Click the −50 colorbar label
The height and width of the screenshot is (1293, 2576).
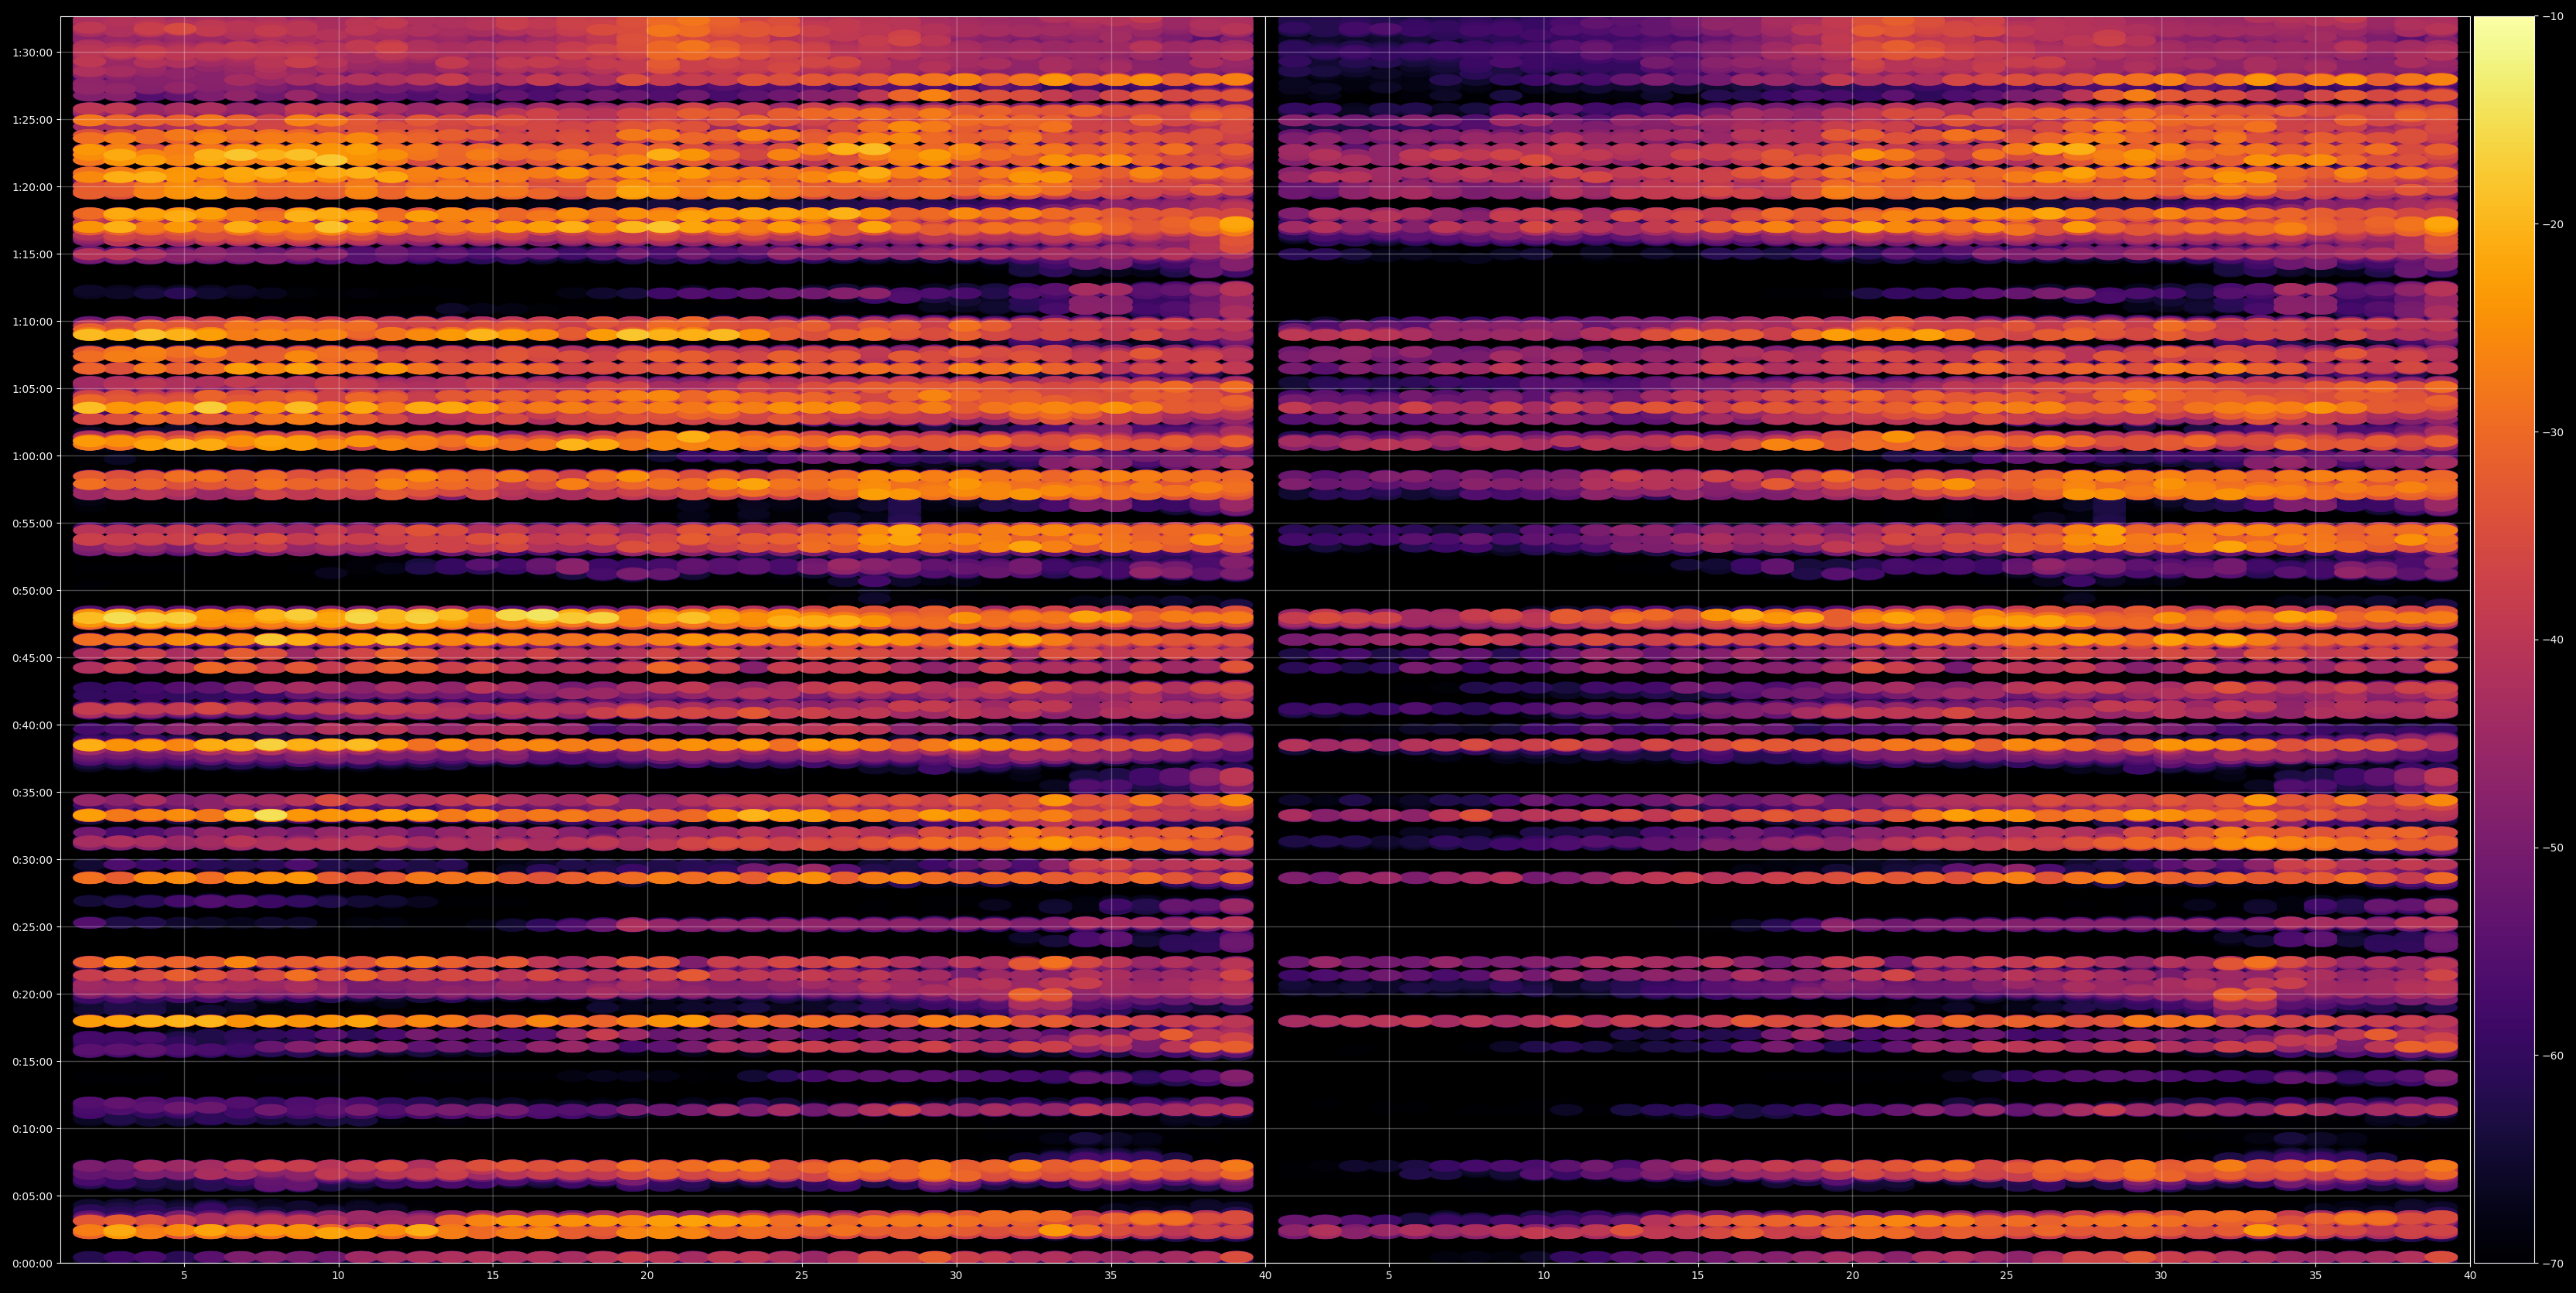pos(2553,848)
